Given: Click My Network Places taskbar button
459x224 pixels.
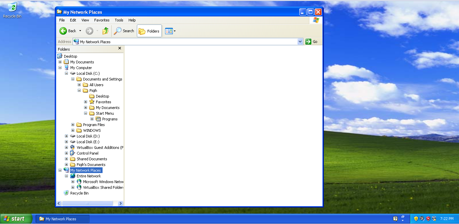Looking at the screenshot, I should click(x=63, y=219).
